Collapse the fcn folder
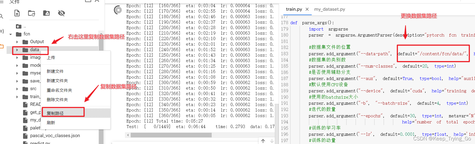The image size is (475, 144). coord(11,34)
